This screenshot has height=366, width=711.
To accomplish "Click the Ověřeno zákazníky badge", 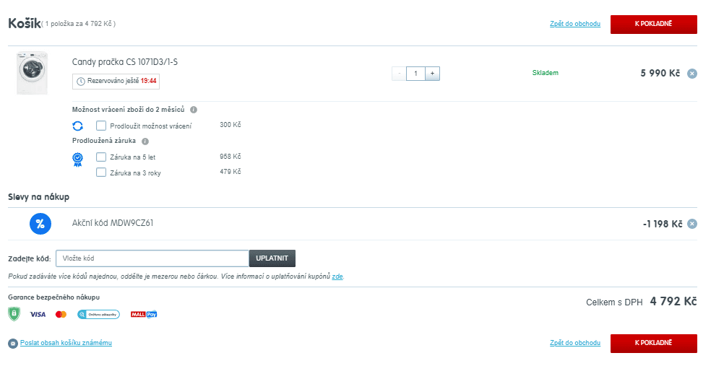I will tap(98, 314).
